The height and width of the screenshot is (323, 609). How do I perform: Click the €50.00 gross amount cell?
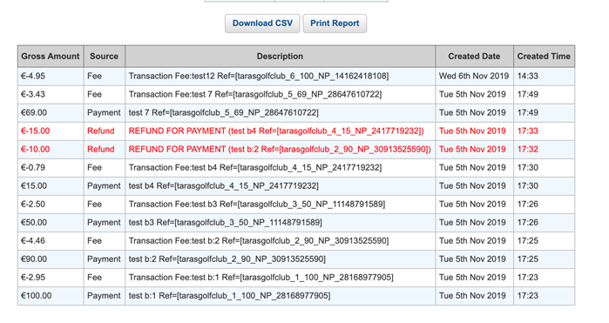pyautogui.click(x=51, y=223)
